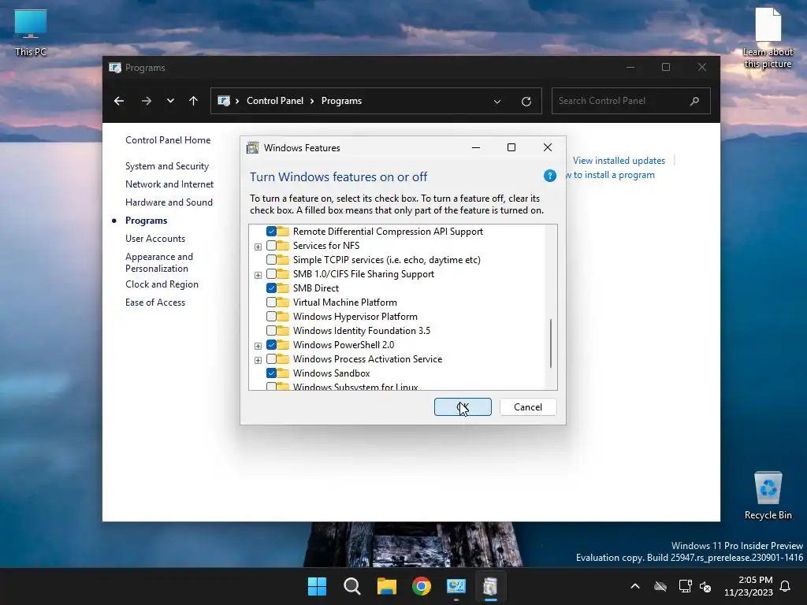The width and height of the screenshot is (807, 605).
Task: Go forward in Programs window
Action: pos(147,101)
